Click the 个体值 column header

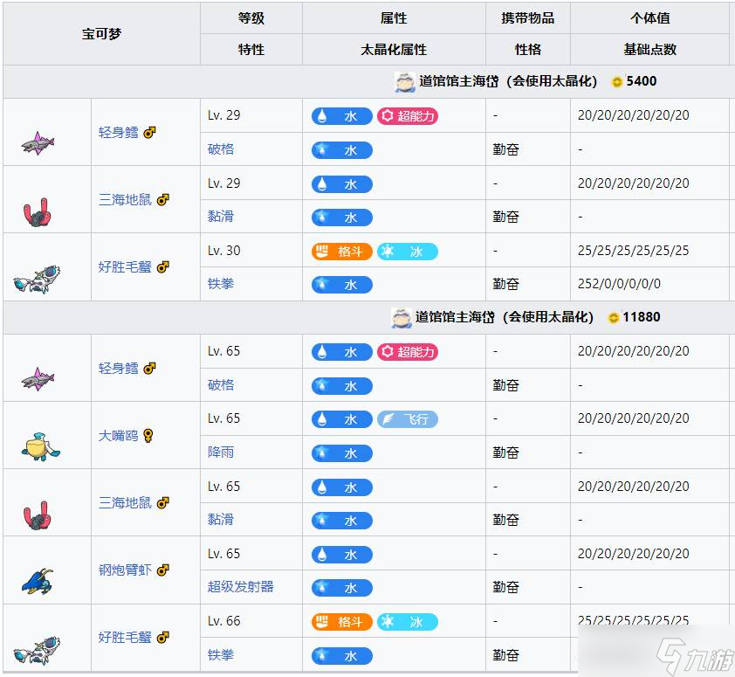649,18
